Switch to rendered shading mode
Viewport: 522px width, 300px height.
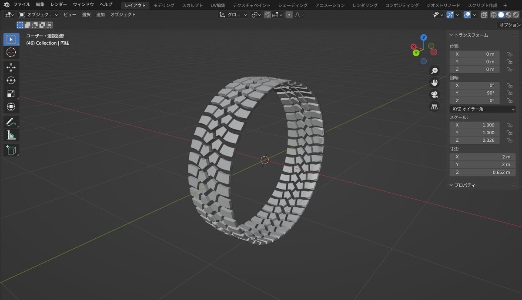pyautogui.click(x=515, y=15)
